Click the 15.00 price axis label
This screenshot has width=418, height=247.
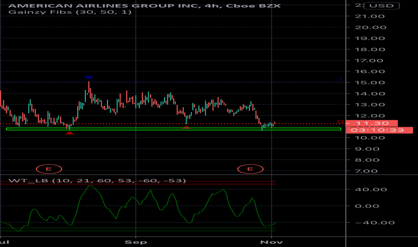370,83
